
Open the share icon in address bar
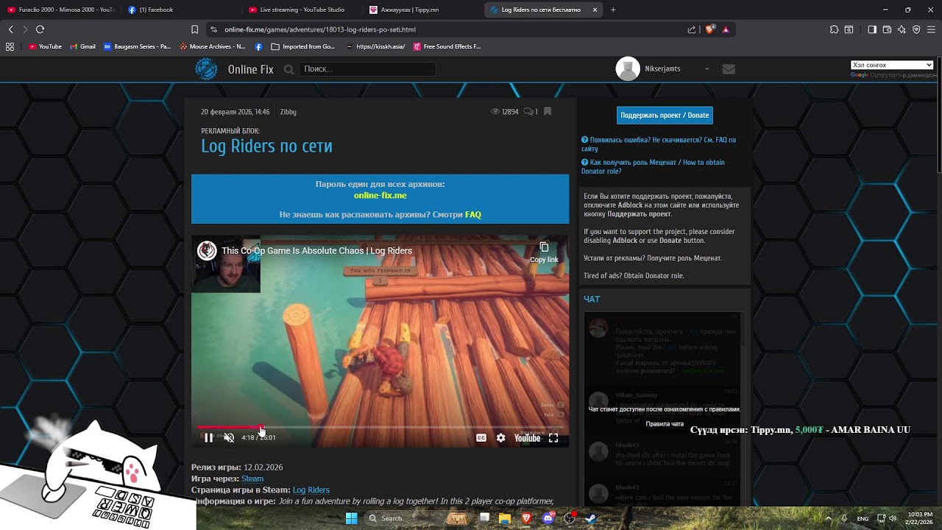(x=692, y=29)
